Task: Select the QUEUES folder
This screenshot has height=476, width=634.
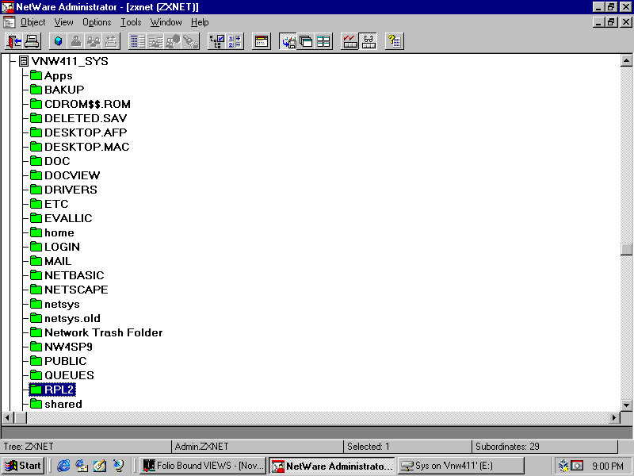Action: pyautogui.click(x=62, y=375)
